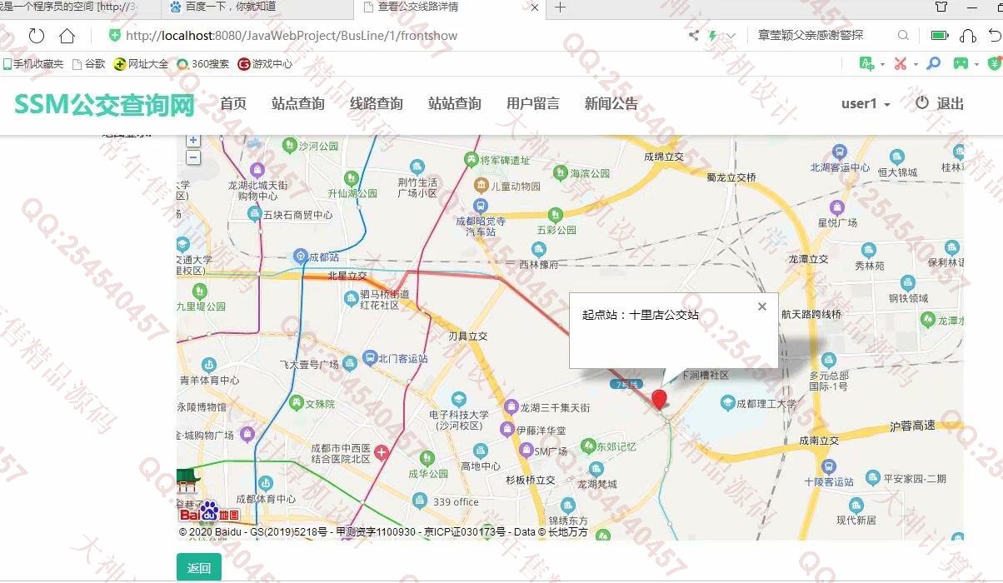Screen dimensions: 1003x583
Task: Click the headphones icon in browser toolbar
Action: pyautogui.click(x=967, y=35)
